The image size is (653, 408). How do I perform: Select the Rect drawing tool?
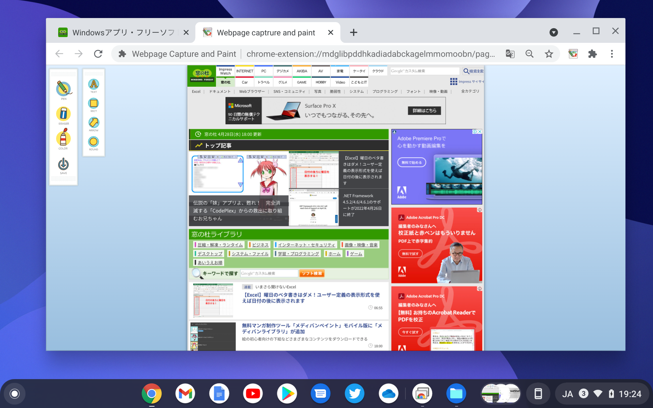(x=93, y=104)
